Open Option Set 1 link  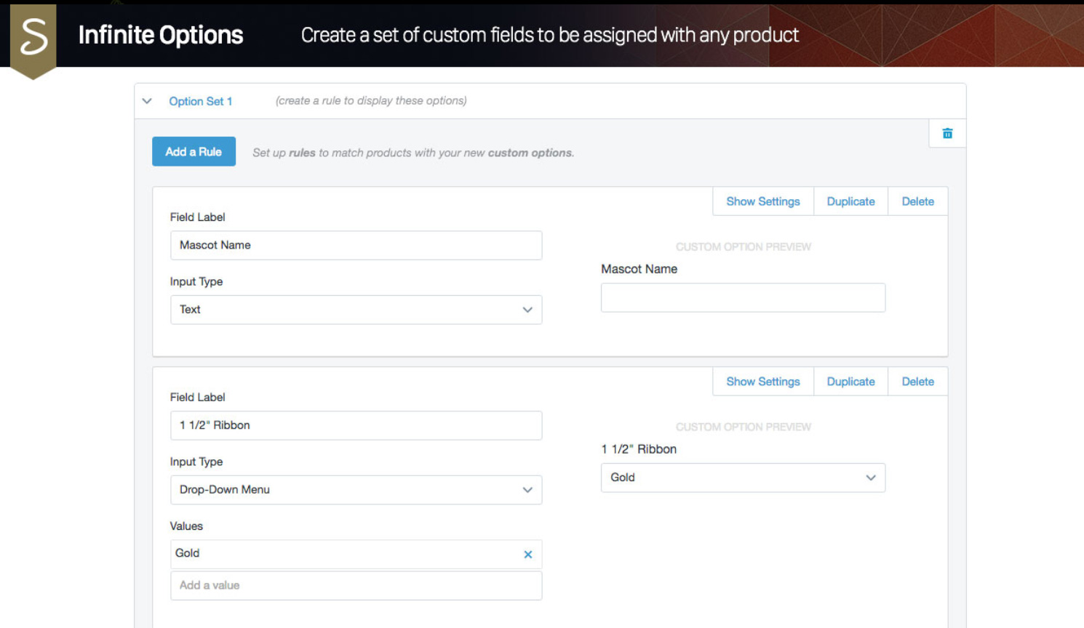tap(201, 101)
